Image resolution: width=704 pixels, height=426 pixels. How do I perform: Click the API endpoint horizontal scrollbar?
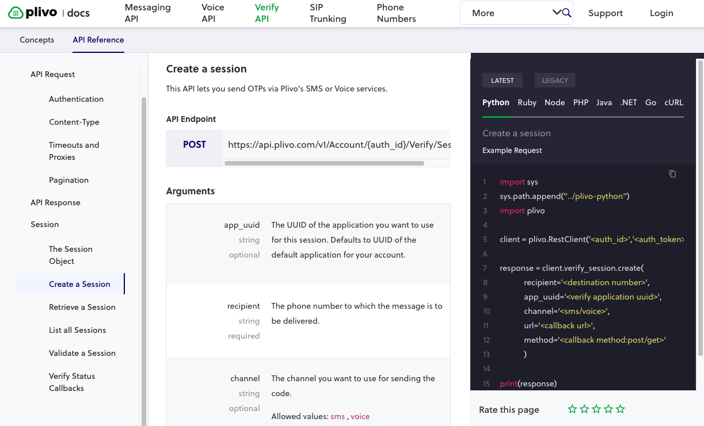pos(324,163)
